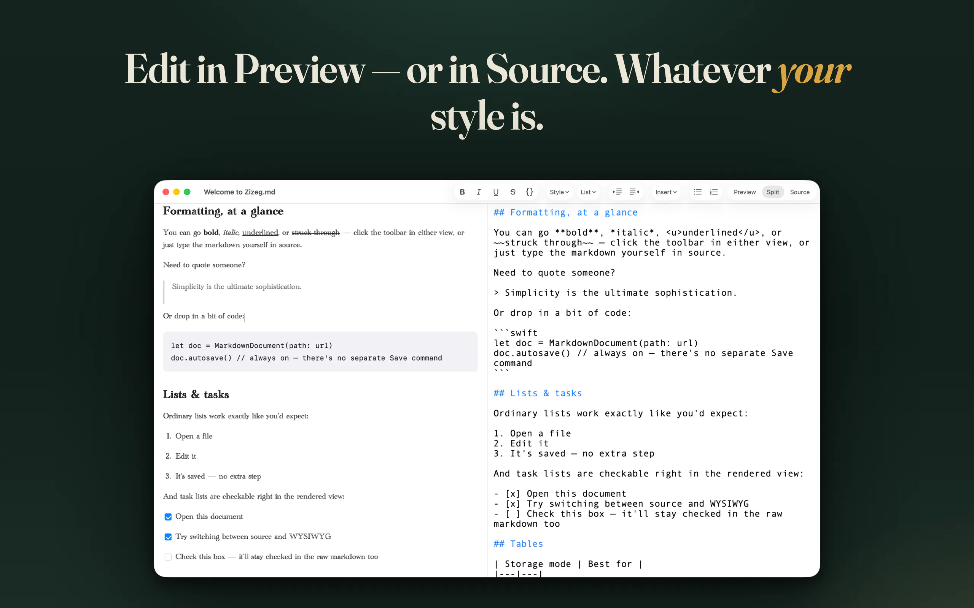This screenshot has height=608, width=974.
Task: Click the 'Lists & tasks' preview heading
Action: coord(196,394)
